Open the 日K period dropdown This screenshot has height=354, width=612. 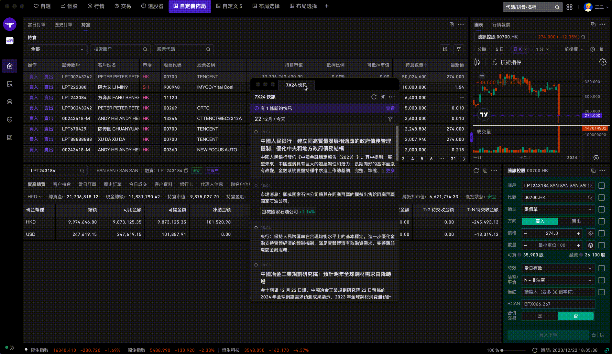520,49
